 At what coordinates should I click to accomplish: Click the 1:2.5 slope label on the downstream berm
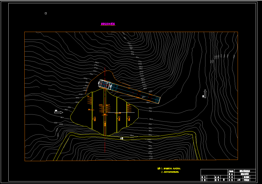pyautogui.click(x=129, y=105)
